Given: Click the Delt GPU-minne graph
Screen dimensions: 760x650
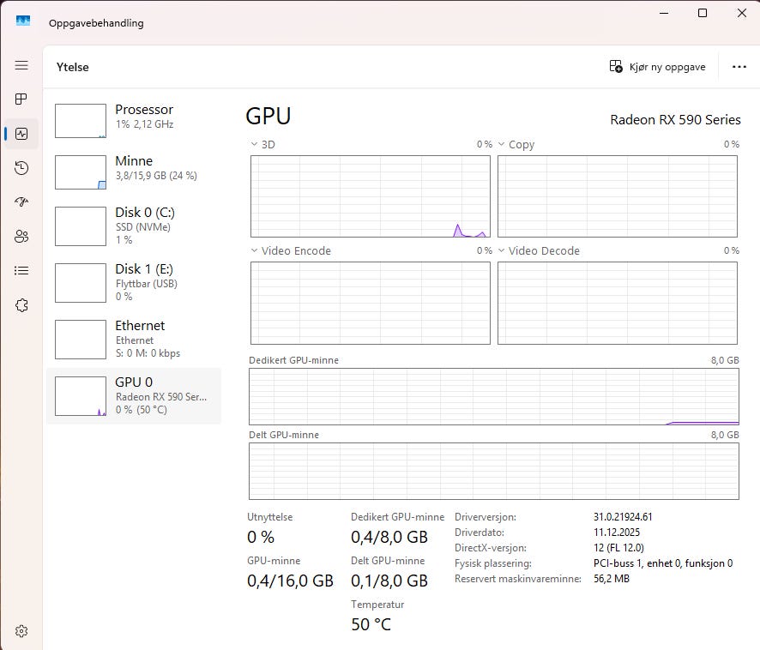Looking at the screenshot, I should pyautogui.click(x=494, y=471).
